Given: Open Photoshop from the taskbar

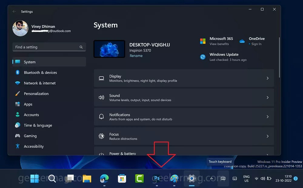Looking at the screenshot, I should [x=157, y=179].
